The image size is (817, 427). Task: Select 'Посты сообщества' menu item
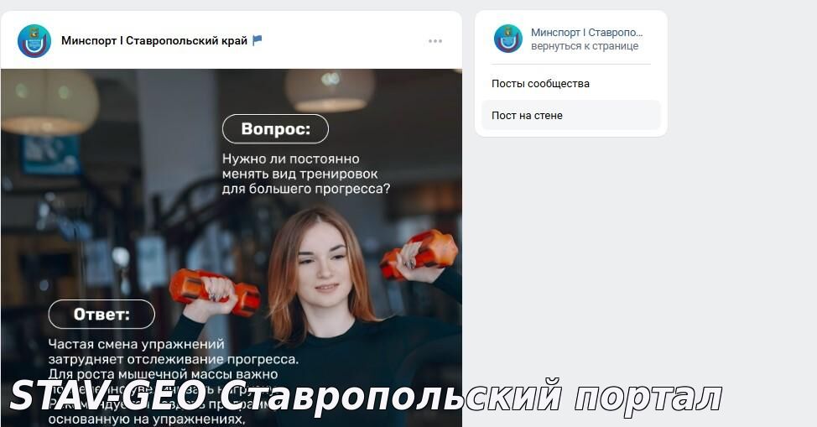[x=540, y=83]
